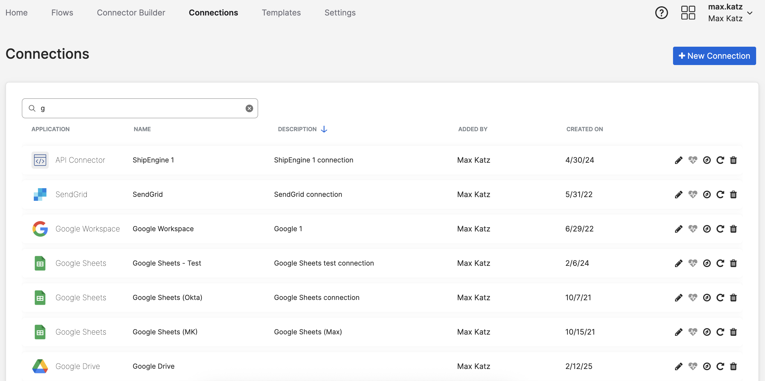This screenshot has height=381, width=765.
Task: Delete the Google Sheets (Okta) connection
Action: tap(733, 298)
